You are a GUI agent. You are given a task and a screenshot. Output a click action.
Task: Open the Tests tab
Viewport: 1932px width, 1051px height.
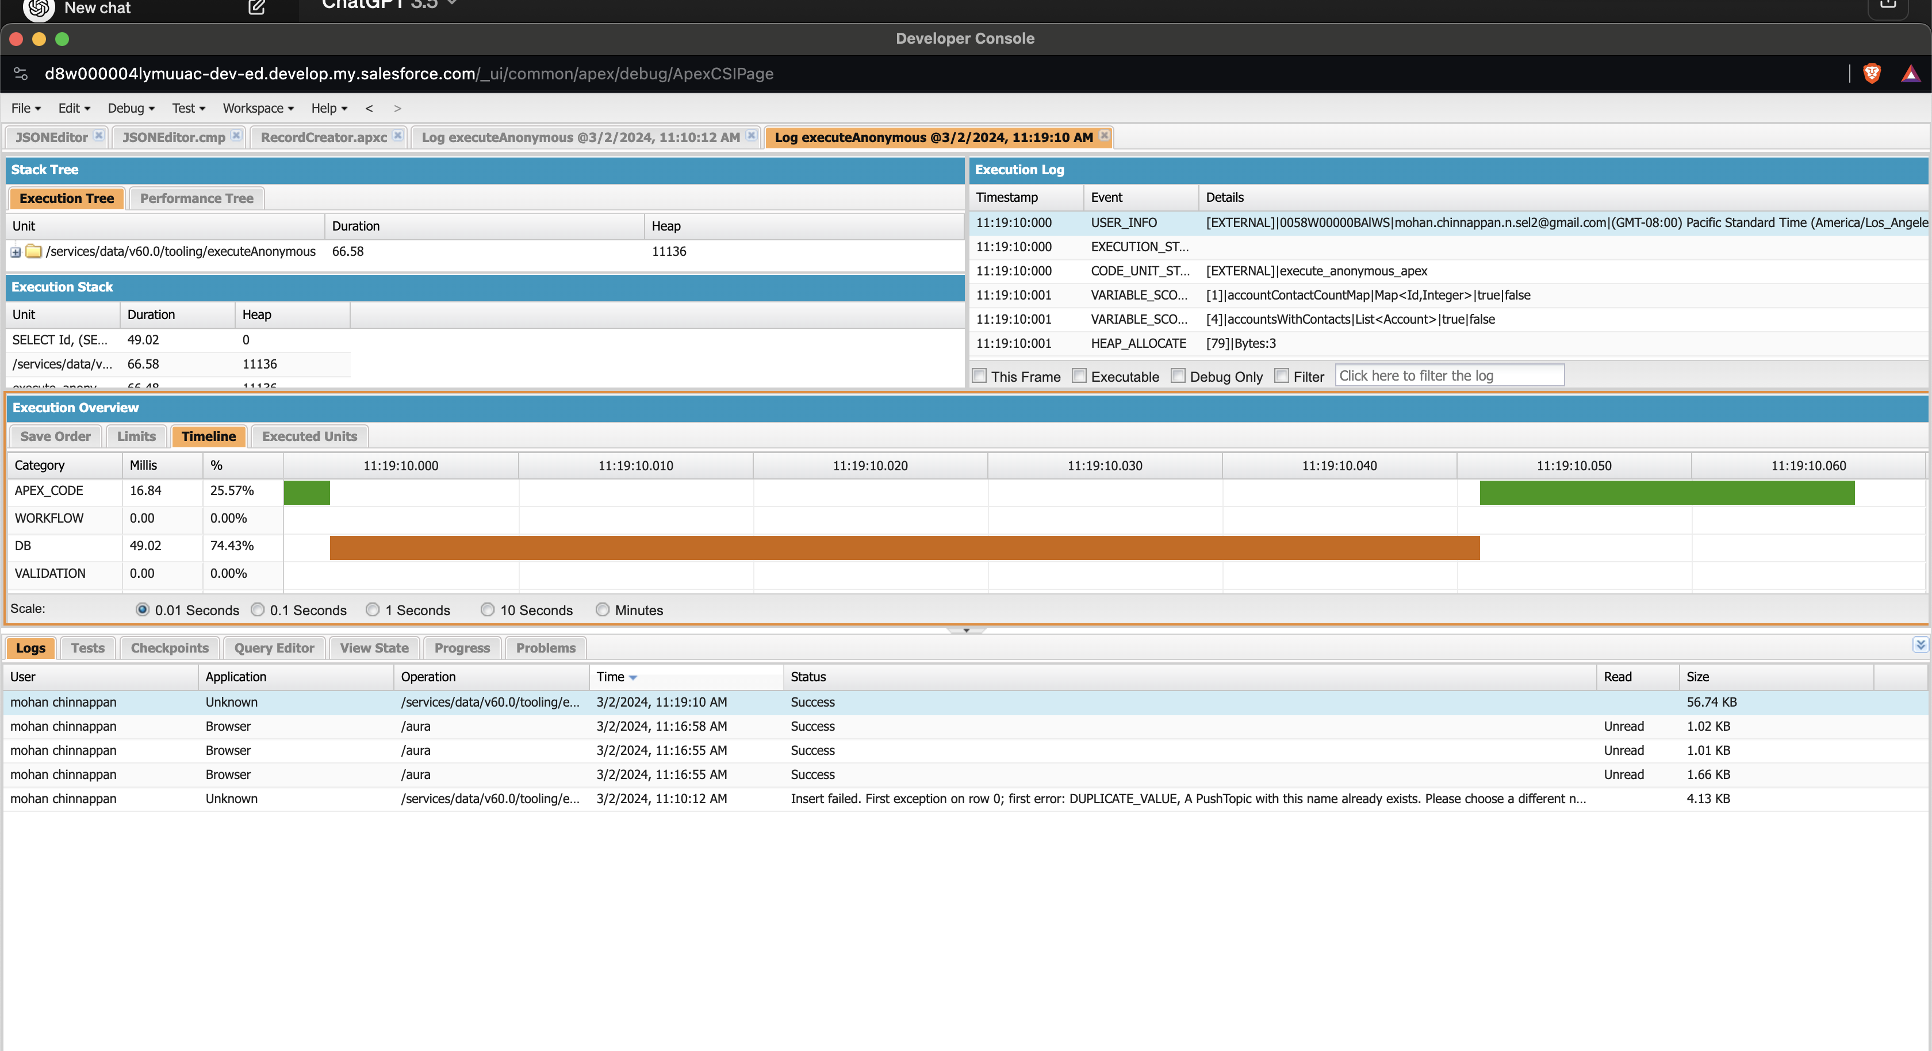tap(88, 648)
